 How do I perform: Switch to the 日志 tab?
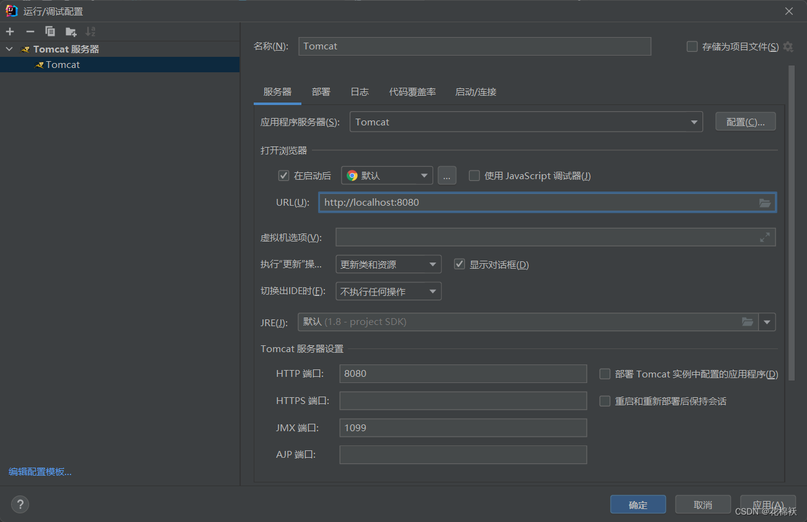point(360,91)
